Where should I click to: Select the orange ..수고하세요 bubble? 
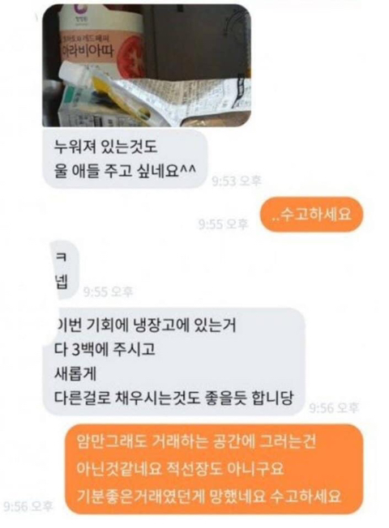click(x=312, y=215)
